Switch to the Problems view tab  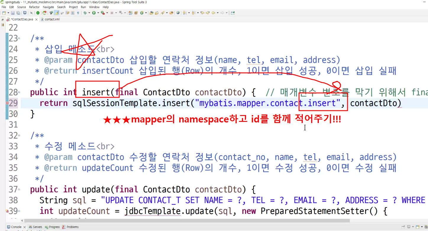(x=71, y=227)
